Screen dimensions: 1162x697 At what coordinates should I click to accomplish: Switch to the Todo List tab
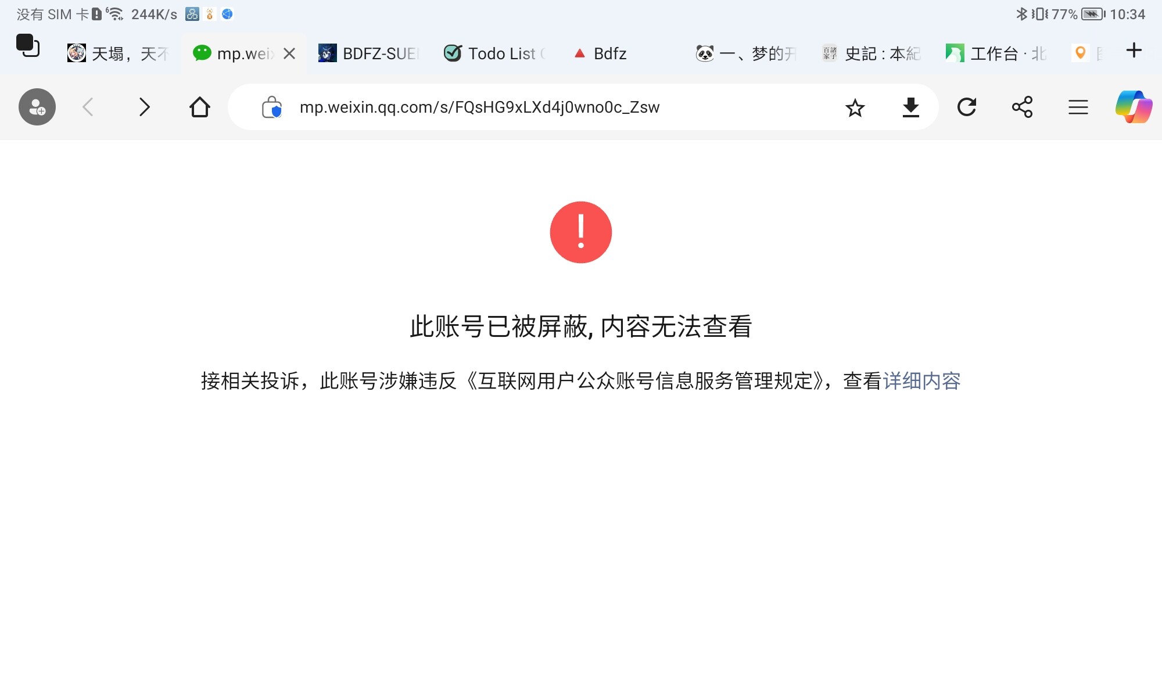tap(495, 53)
